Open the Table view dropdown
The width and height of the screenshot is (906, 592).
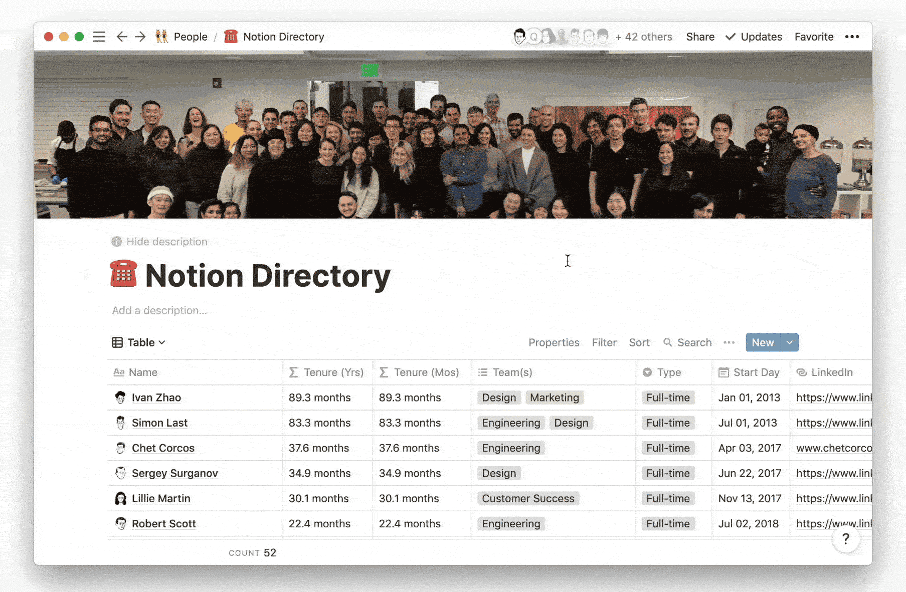139,342
